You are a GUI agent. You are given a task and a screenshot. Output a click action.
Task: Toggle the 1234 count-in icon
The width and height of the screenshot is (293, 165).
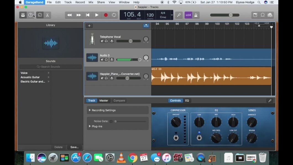coord(188,15)
